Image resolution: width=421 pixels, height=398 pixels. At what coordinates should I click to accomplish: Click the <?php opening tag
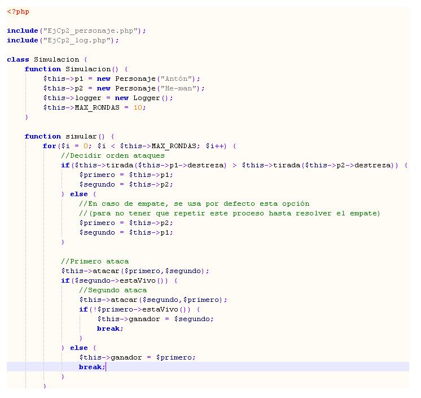(x=18, y=11)
